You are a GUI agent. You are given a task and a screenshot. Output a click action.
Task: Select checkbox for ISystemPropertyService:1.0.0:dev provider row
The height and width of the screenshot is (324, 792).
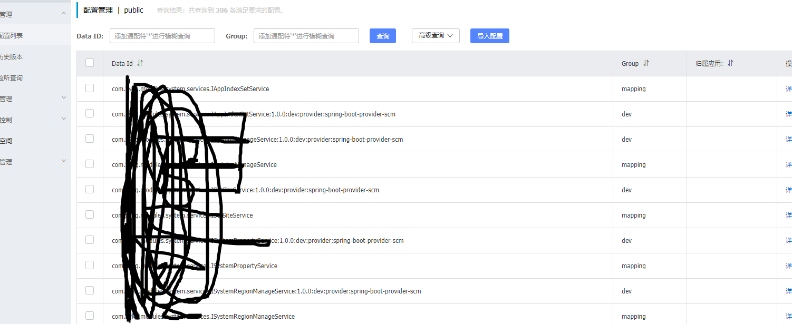[x=90, y=240]
